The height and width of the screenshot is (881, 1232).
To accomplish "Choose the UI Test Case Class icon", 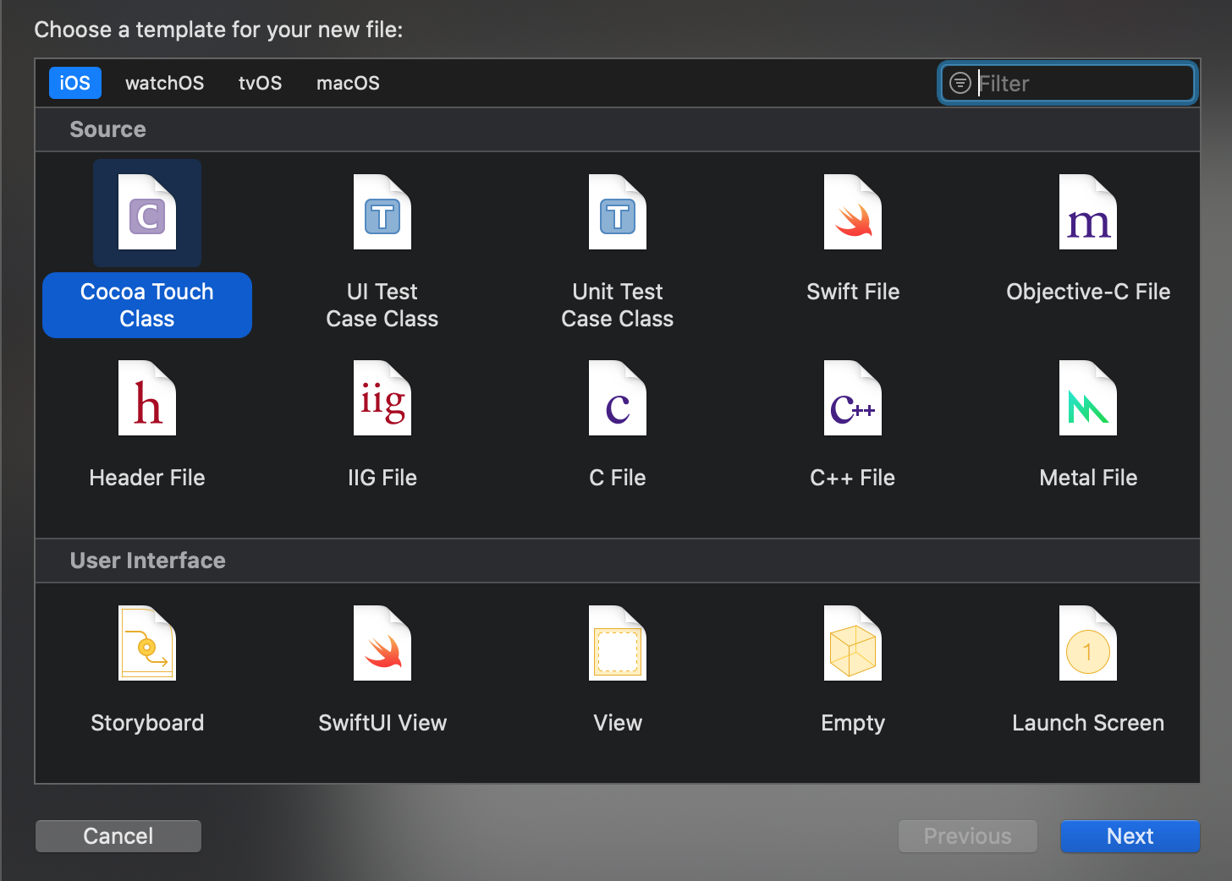I will click(x=382, y=212).
